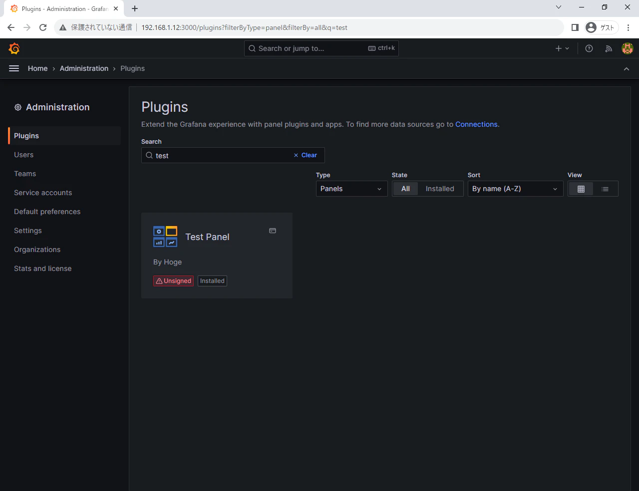Open Chrome's three-dot menu
The height and width of the screenshot is (491, 639).
click(x=629, y=27)
